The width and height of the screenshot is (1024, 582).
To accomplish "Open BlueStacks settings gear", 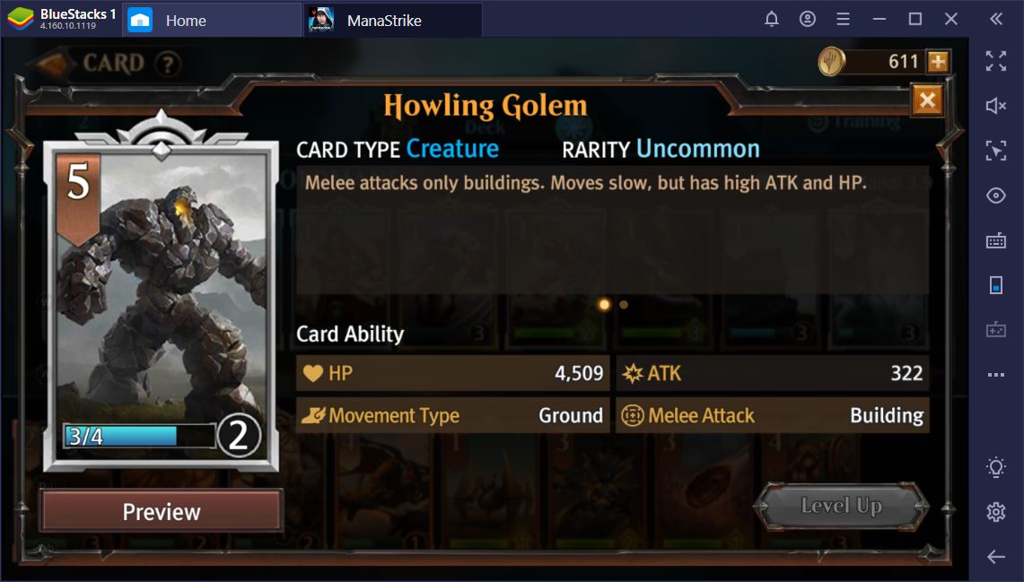I will pos(995,512).
